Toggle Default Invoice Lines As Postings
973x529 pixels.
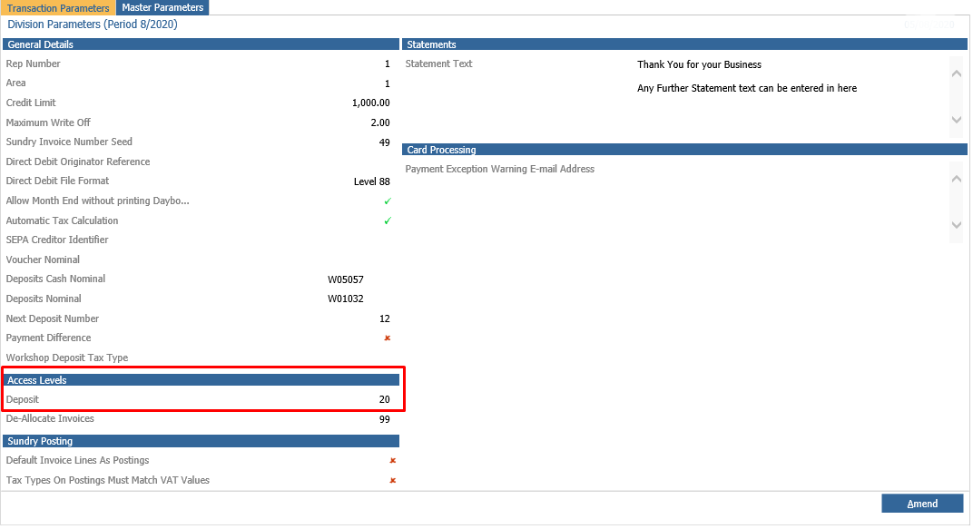(392, 460)
